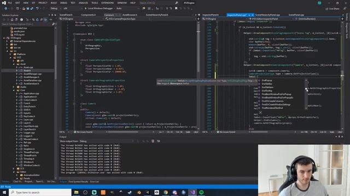
Task: Open the FILE menu
Action: click(x=10, y=3)
